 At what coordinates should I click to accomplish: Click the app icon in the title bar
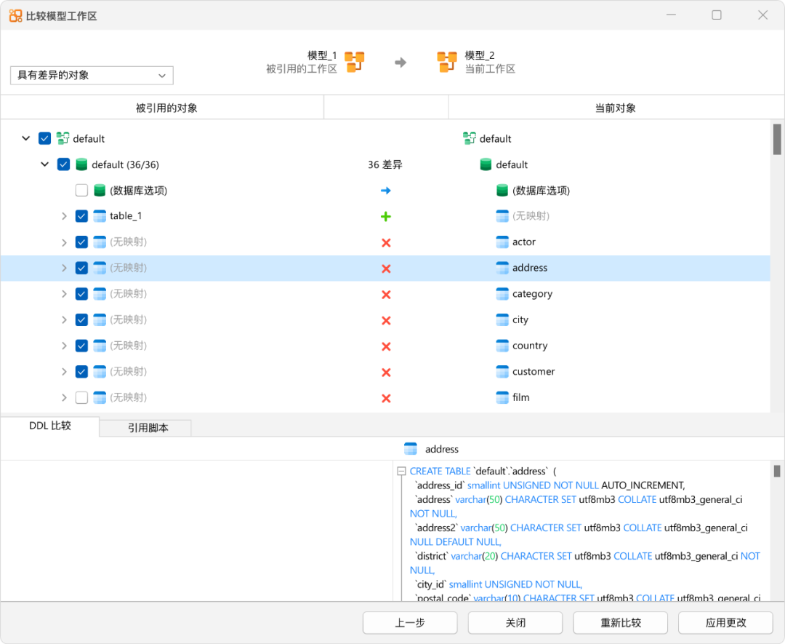15,16
